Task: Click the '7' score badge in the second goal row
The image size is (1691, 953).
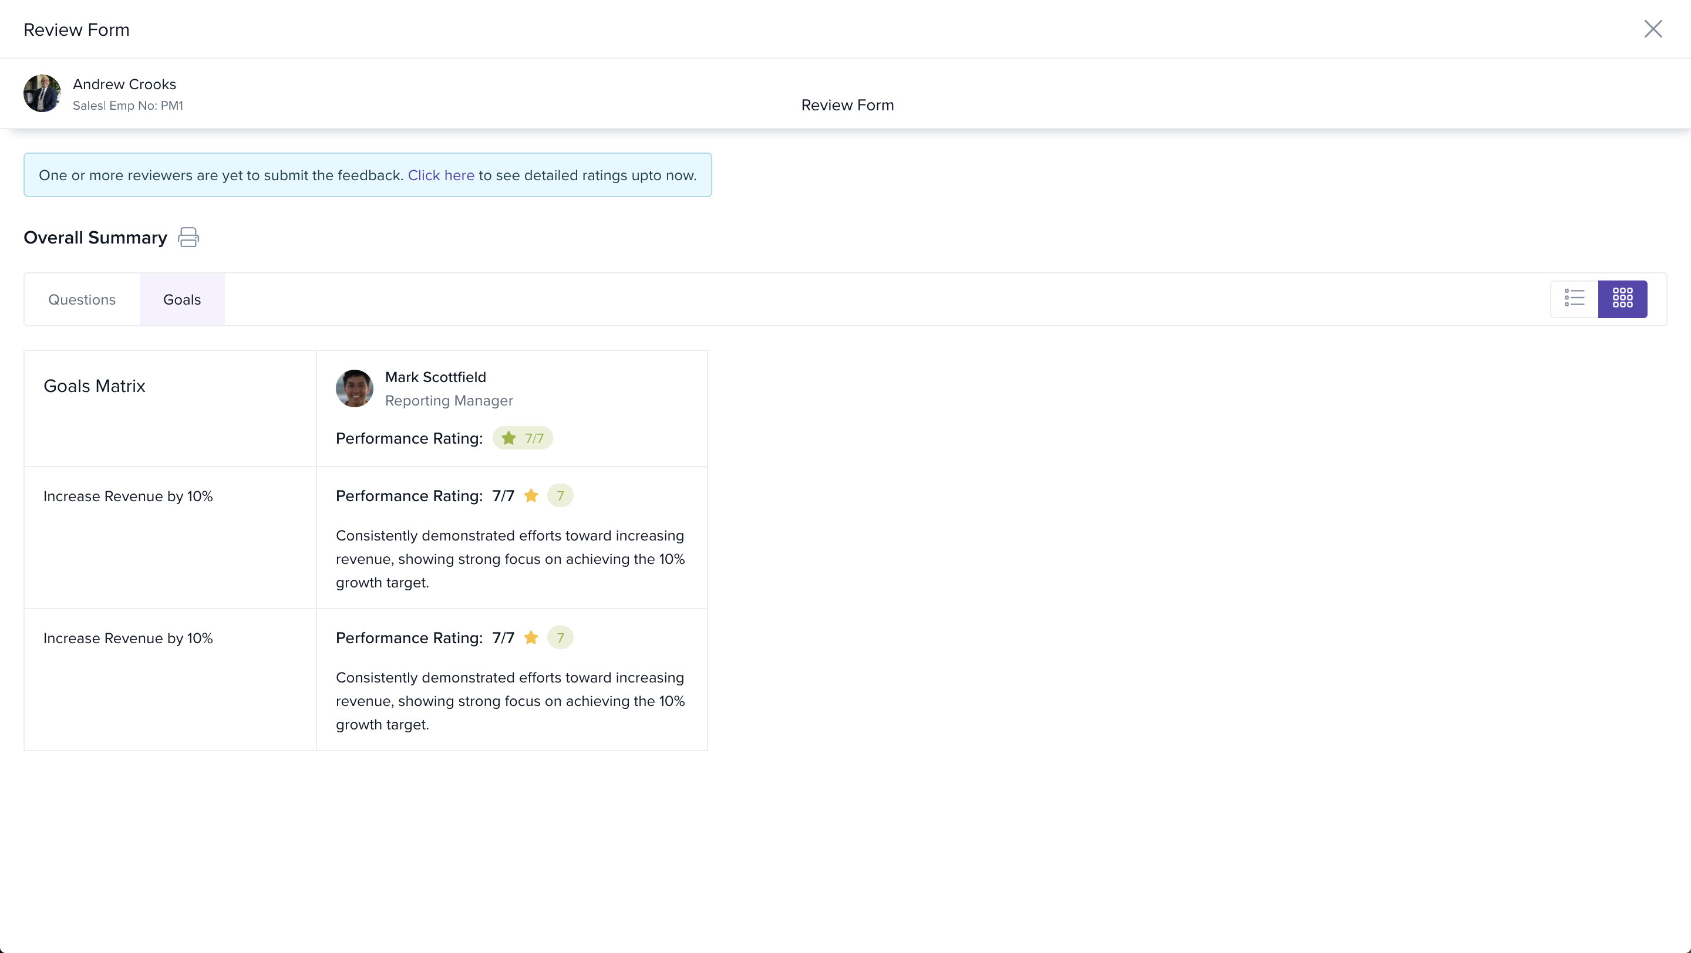Action: 560,637
